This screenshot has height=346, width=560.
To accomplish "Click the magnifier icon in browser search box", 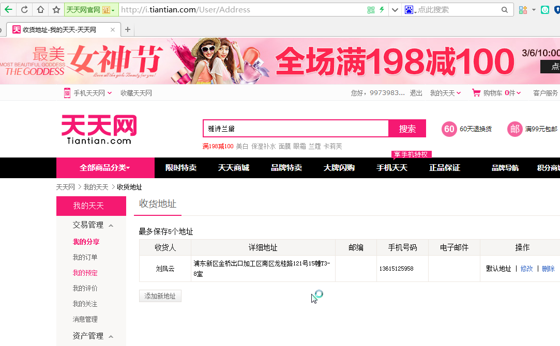I will [x=504, y=10].
